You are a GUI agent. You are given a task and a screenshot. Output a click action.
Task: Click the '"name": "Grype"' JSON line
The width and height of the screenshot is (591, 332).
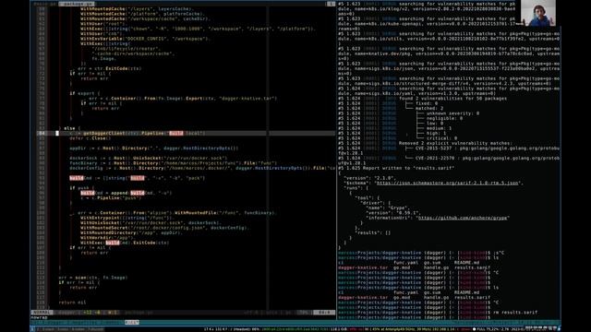pyautogui.click(x=388, y=207)
